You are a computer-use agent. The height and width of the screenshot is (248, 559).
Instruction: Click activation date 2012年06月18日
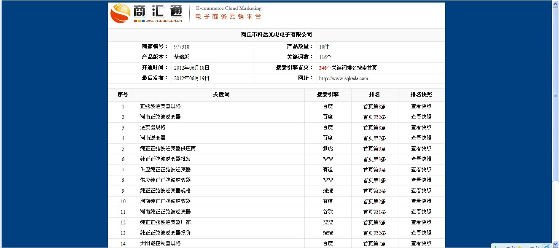(x=191, y=67)
